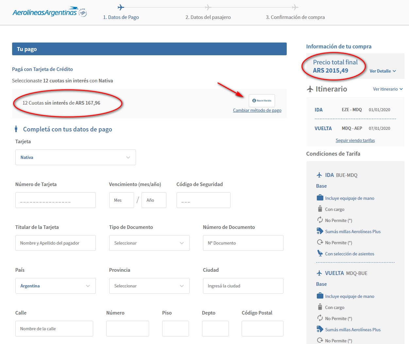Click the plane icon beside VUELTA MDQ-BUE
The image size is (409, 344).
319,273
